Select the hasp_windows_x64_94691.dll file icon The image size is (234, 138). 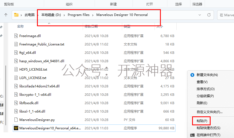coord(16,61)
